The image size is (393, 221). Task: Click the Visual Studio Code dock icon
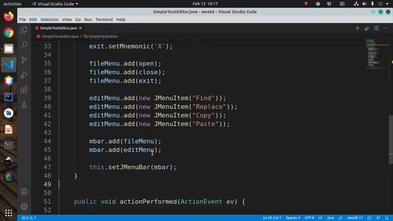pyautogui.click(x=9, y=64)
